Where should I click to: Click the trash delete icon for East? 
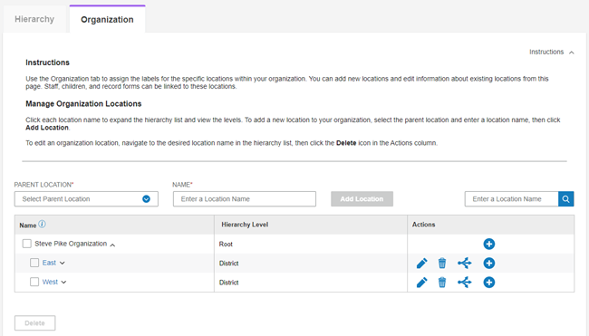442,264
